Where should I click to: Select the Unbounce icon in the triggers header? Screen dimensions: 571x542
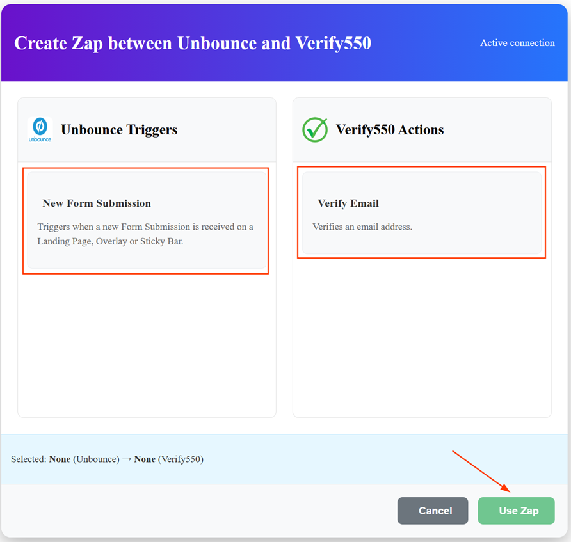tap(40, 129)
